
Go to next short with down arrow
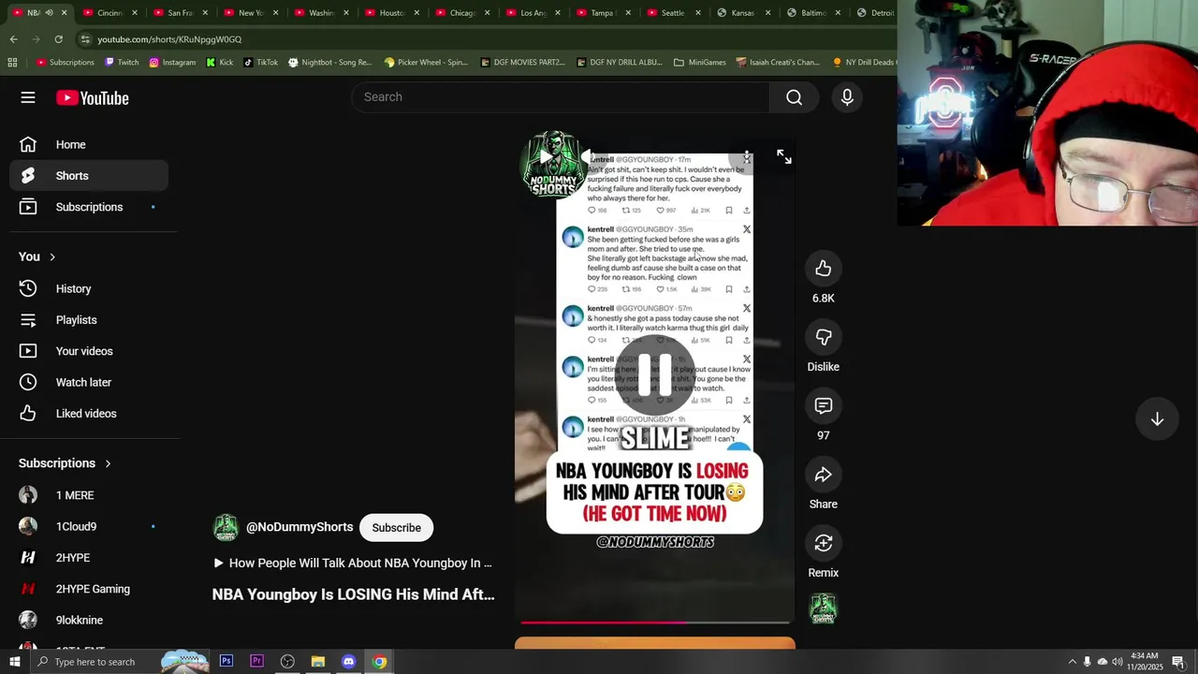[x=1157, y=419]
